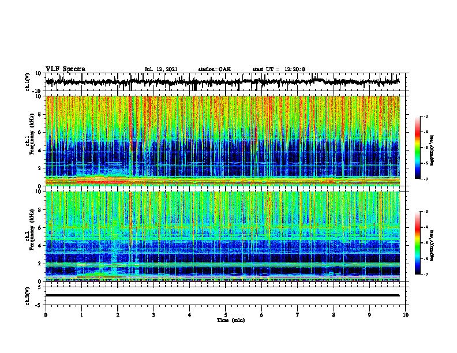Viewport: 457px width, 353px height.
Task: Click the log(PSD) label beside ch.2 color scale
Action: pos(432,245)
